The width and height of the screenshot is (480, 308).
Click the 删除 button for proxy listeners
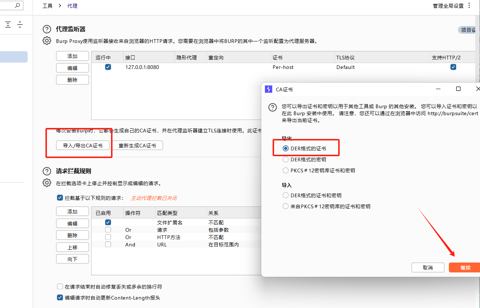pyautogui.click(x=73, y=80)
